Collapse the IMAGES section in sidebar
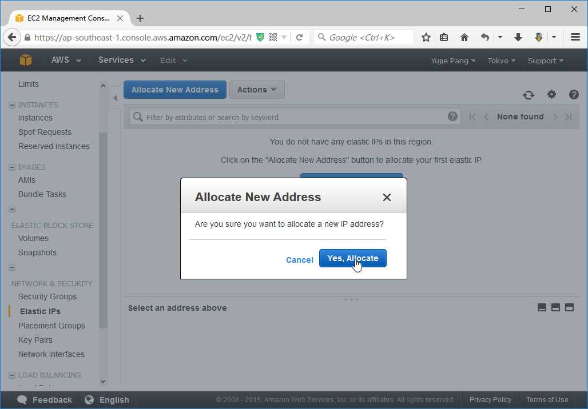This screenshot has width=588, height=409. tap(12, 167)
